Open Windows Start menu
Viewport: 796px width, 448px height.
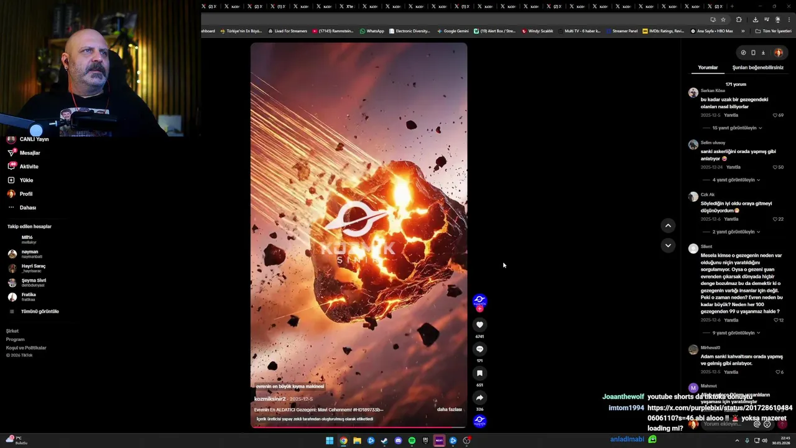[330, 441]
